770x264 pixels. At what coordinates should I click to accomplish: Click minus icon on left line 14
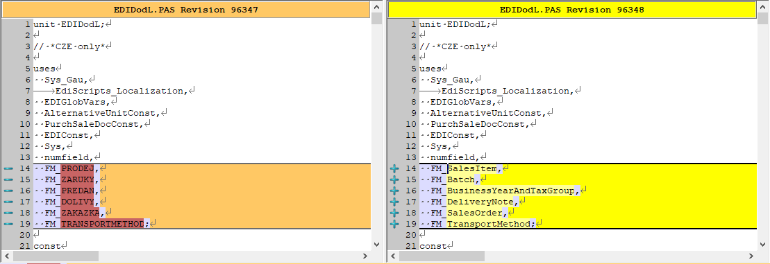[8, 168]
